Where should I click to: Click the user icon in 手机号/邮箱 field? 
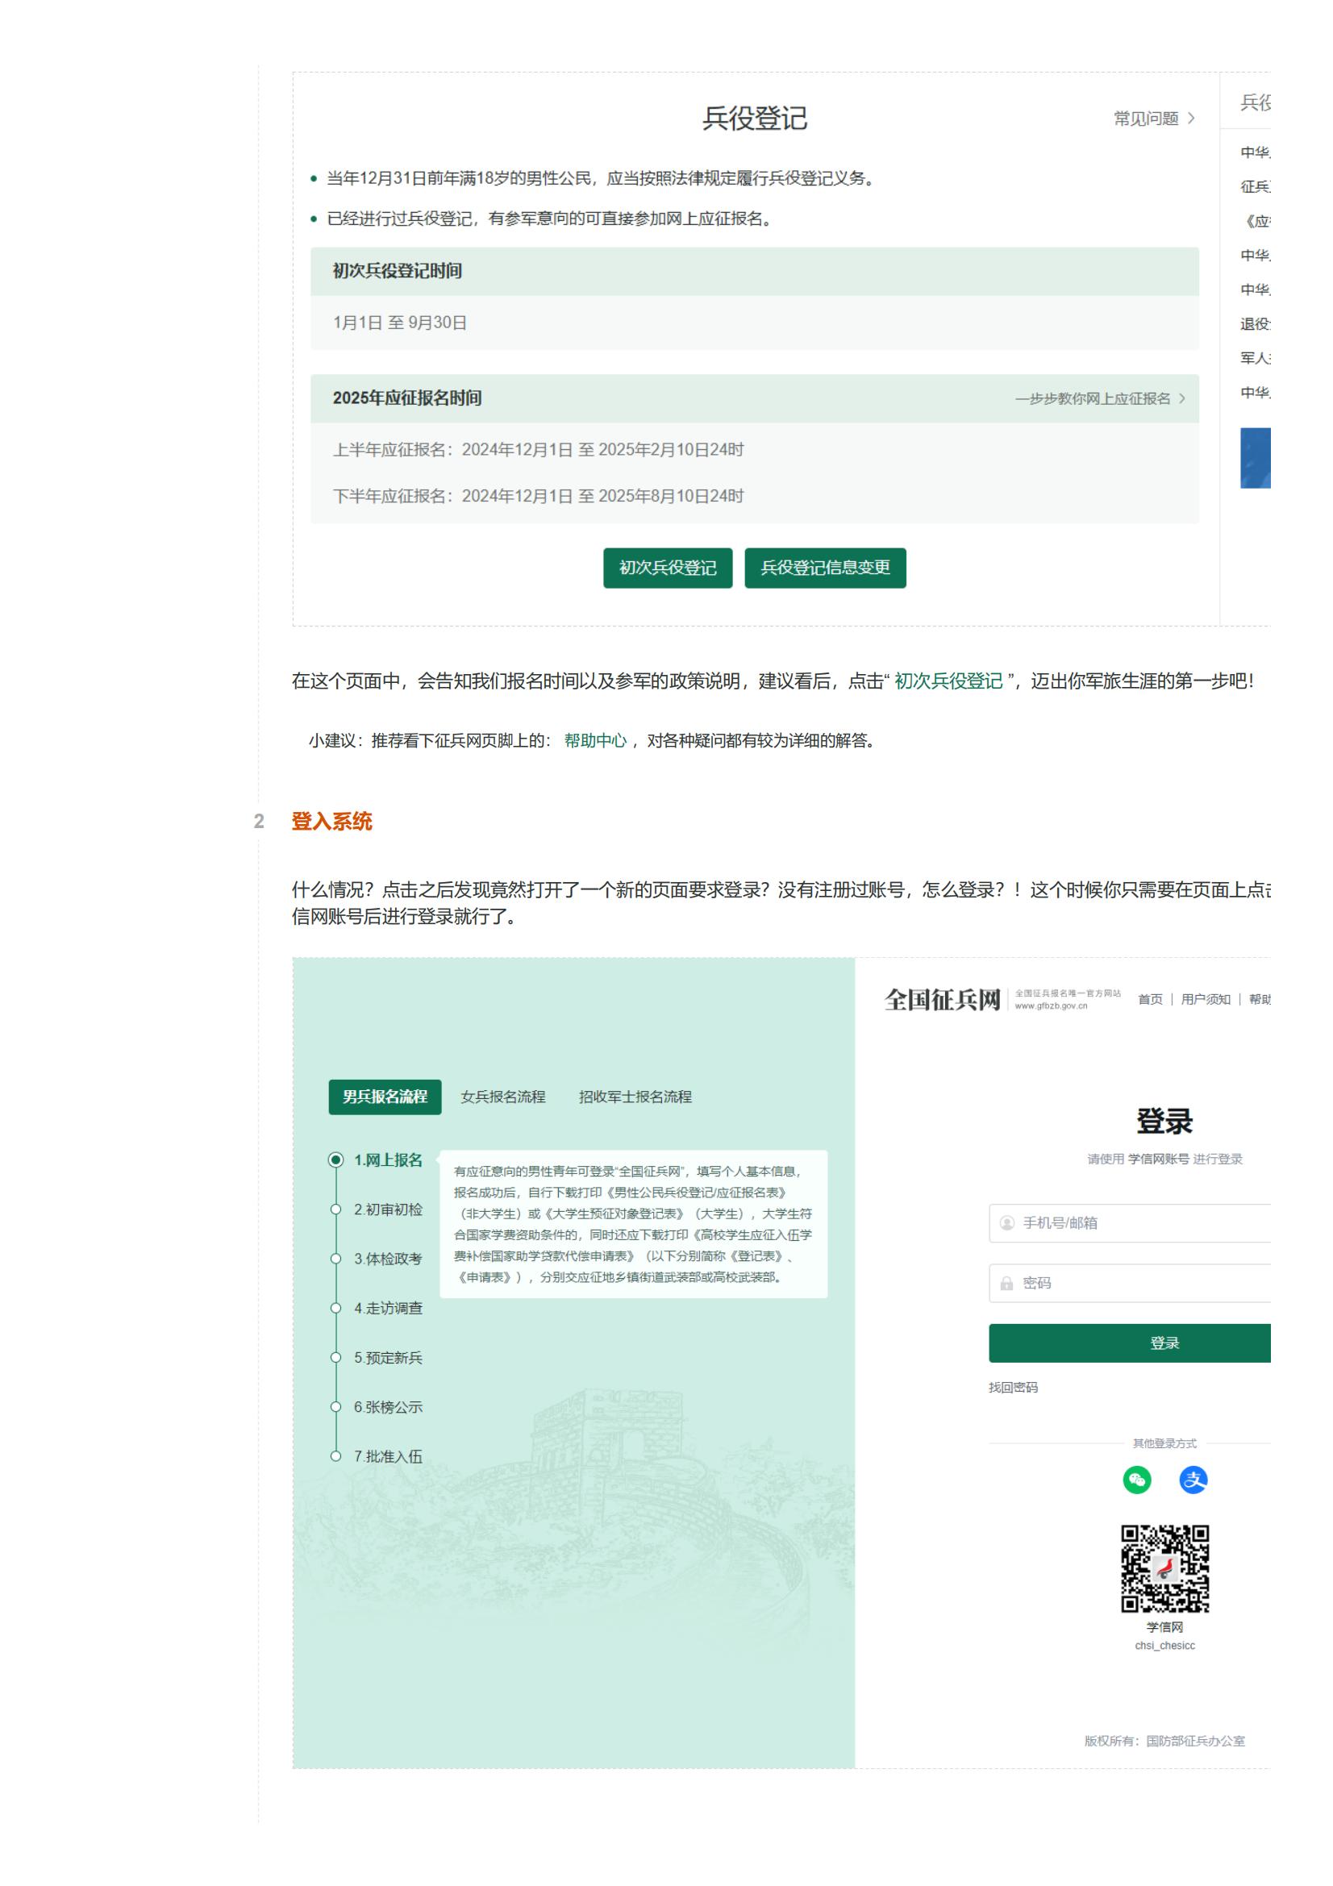1006,1223
